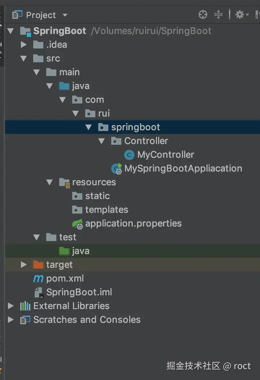Click the resources folder icon
Image resolution: width=260 pixels, height=380 pixels.
point(65,183)
